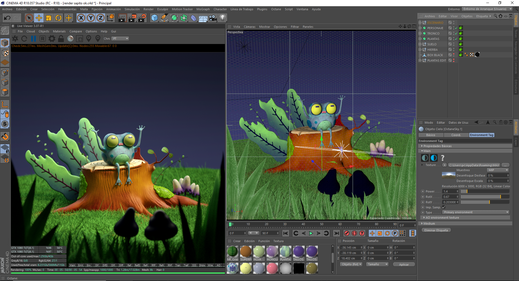The width and height of the screenshot is (519, 281).
Task: Open the Muestreo MIP dropdown
Action: [x=498, y=170]
